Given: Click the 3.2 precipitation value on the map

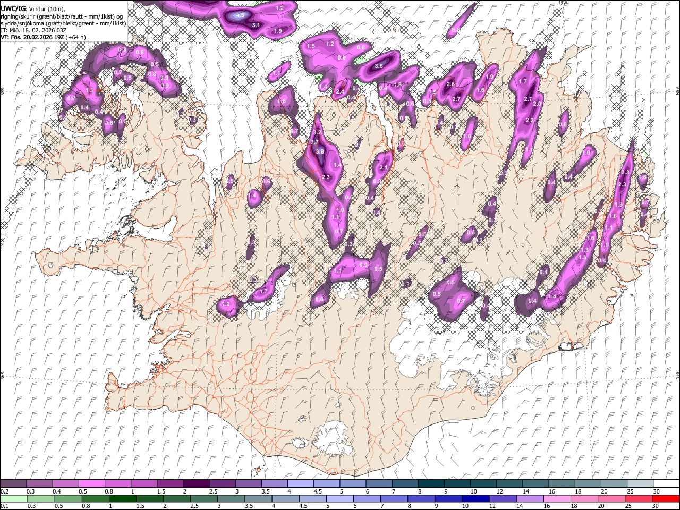Looking at the screenshot, I should coord(318,132).
